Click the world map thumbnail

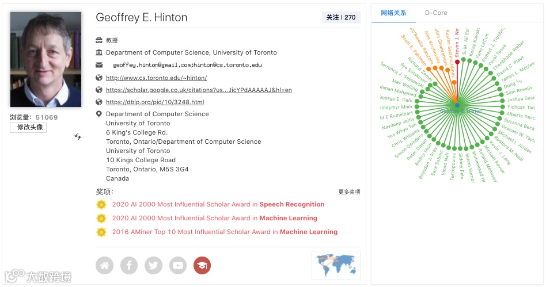tap(336, 265)
